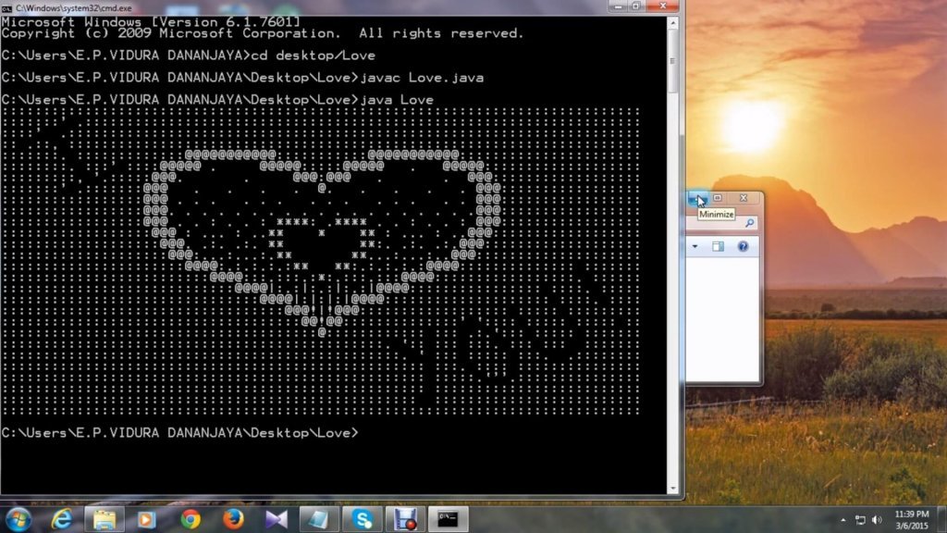Image resolution: width=947 pixels, height=533 pixels.
Task: Open Windows Media Player on the taskbar
Action: (145, 518)
